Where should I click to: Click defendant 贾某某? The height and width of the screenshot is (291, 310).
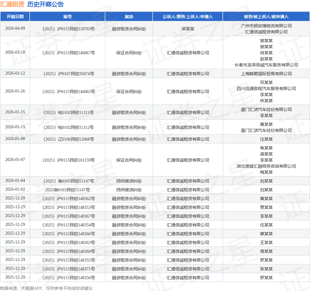click(266, 207)
